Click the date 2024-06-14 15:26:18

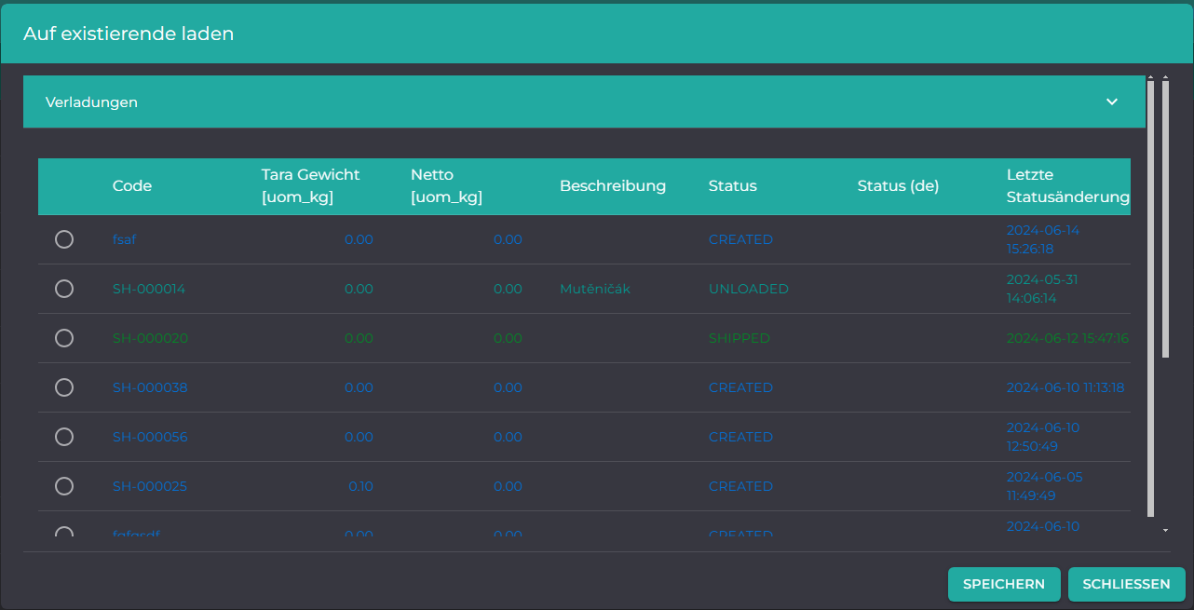(x=1043, y=239)
